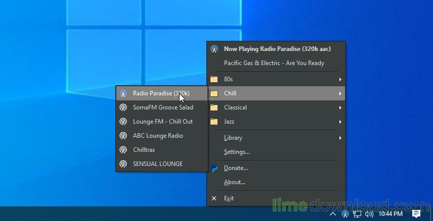Click the network icon in taskbar
Viewport: 433px width, 221px height.
(357, 214)
